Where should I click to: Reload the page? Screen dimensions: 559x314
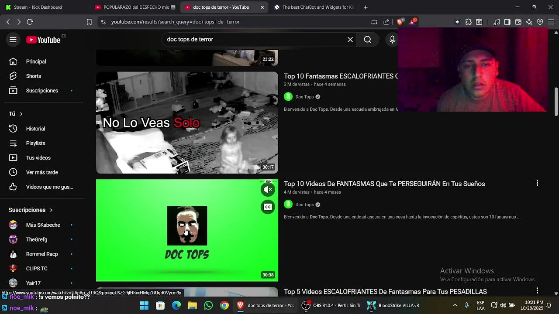[x=30, y=22]
